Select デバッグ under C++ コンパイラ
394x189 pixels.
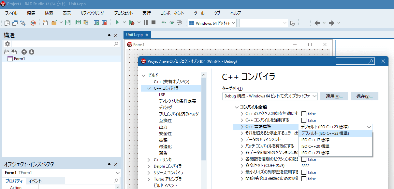[x=166, y=107]
